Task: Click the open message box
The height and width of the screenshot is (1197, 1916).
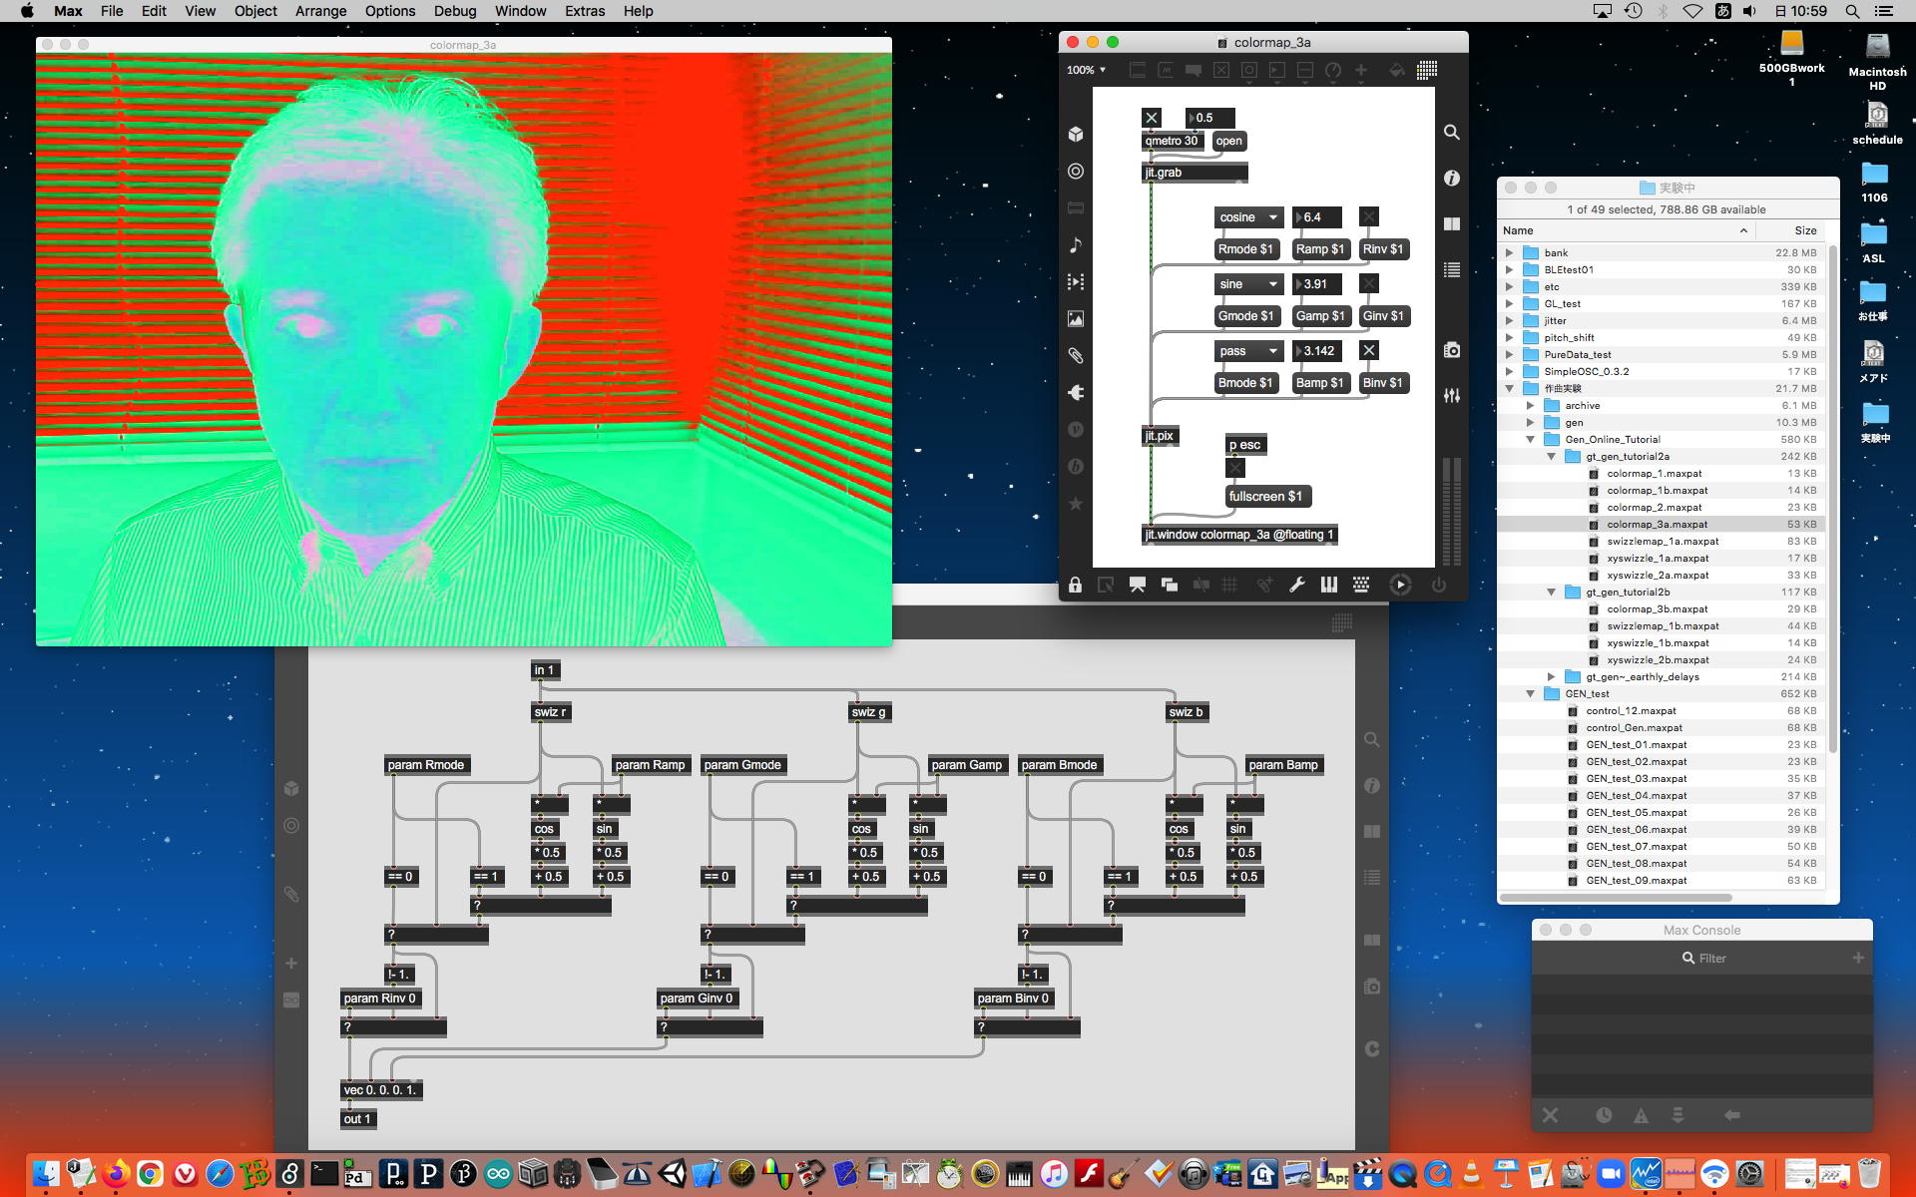Action: pyautogui.click(x=1229, y=141)
